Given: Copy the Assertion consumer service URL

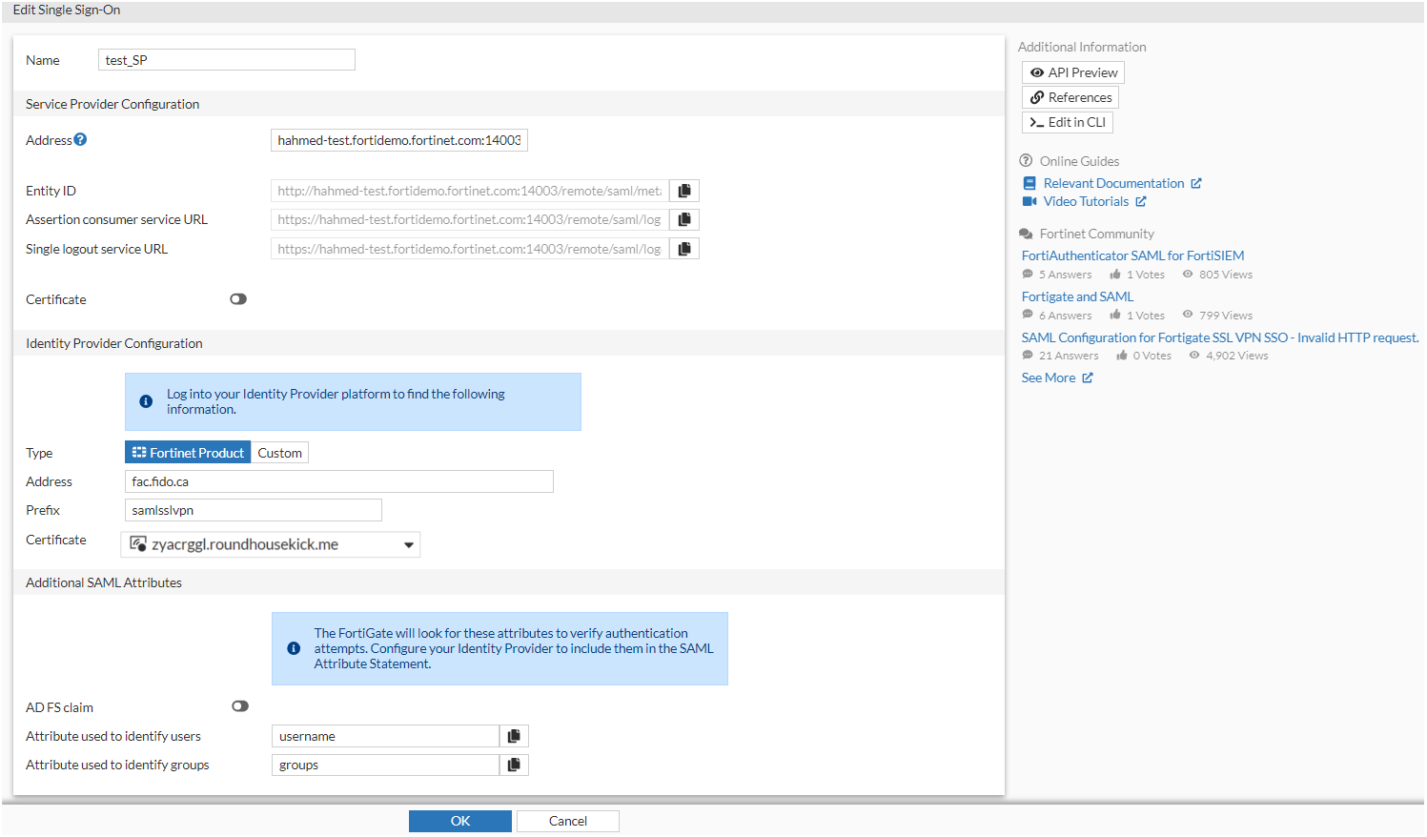Looking at the screenshot, I should click(683, 219).
